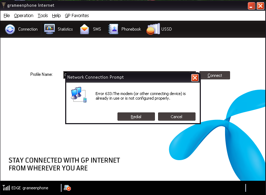Screen dimensions: 266x195
Task: Open the Connection tab icon
Action: pyautogui.click(x=10, y=29)
